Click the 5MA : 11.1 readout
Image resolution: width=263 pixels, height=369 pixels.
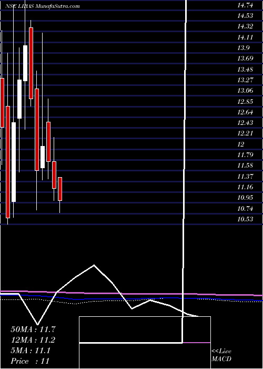pos(31,351)
